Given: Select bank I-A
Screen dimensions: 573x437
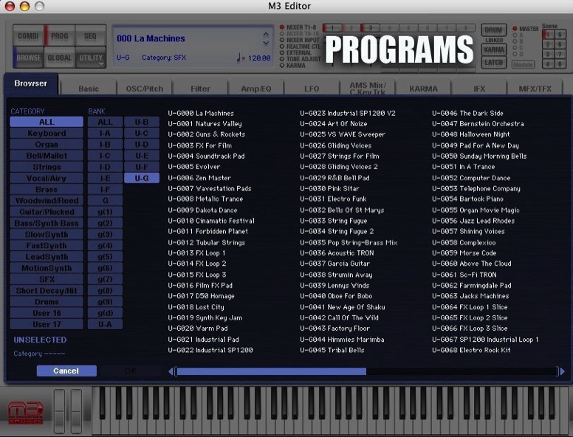Looking at the screenshot, I should click(105, 134).
